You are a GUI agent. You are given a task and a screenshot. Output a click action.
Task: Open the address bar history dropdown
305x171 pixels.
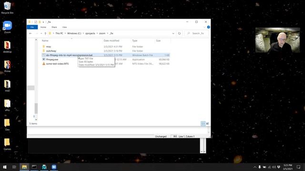pyautogui.click(x=173, y=33)
